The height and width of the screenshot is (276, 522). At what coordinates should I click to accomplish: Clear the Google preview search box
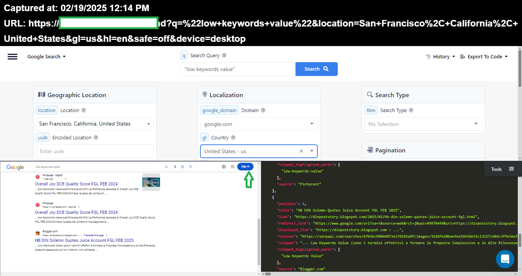click(166, 167)
